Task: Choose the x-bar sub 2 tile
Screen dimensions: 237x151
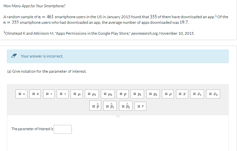Action: click(213, 94)
